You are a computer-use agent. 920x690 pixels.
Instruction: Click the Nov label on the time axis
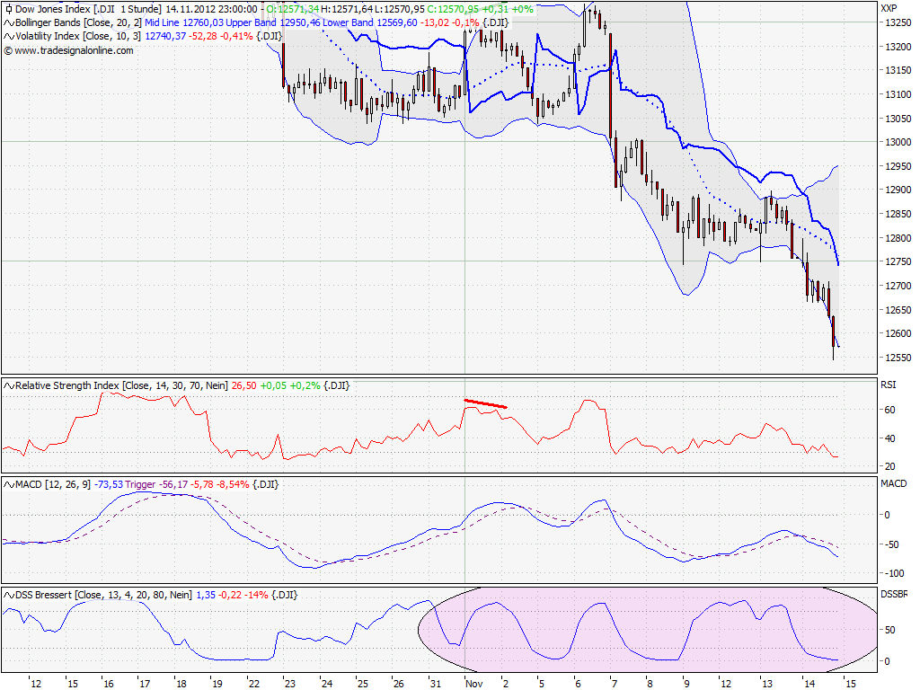point(473,683)
